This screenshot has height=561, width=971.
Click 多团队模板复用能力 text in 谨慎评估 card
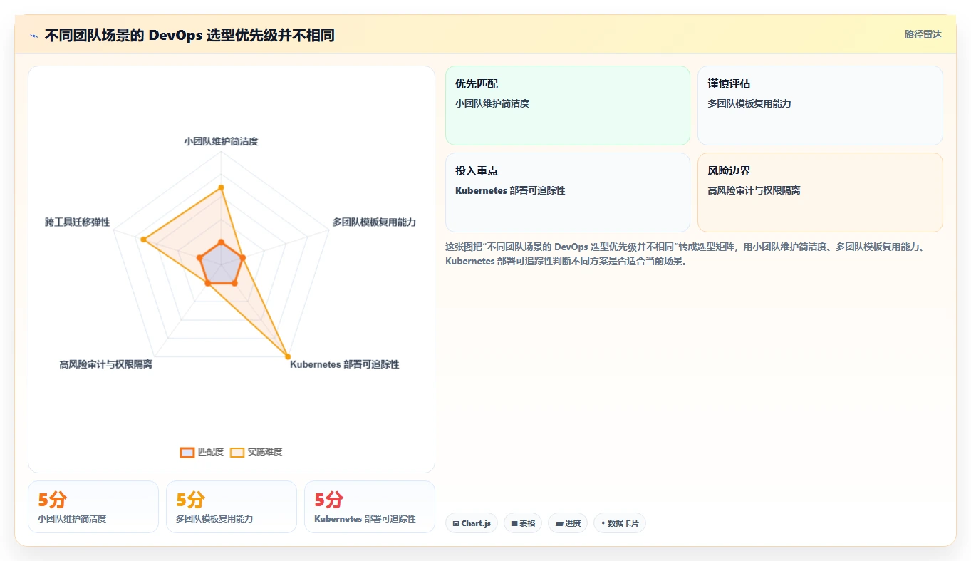(x=749, y=103)
